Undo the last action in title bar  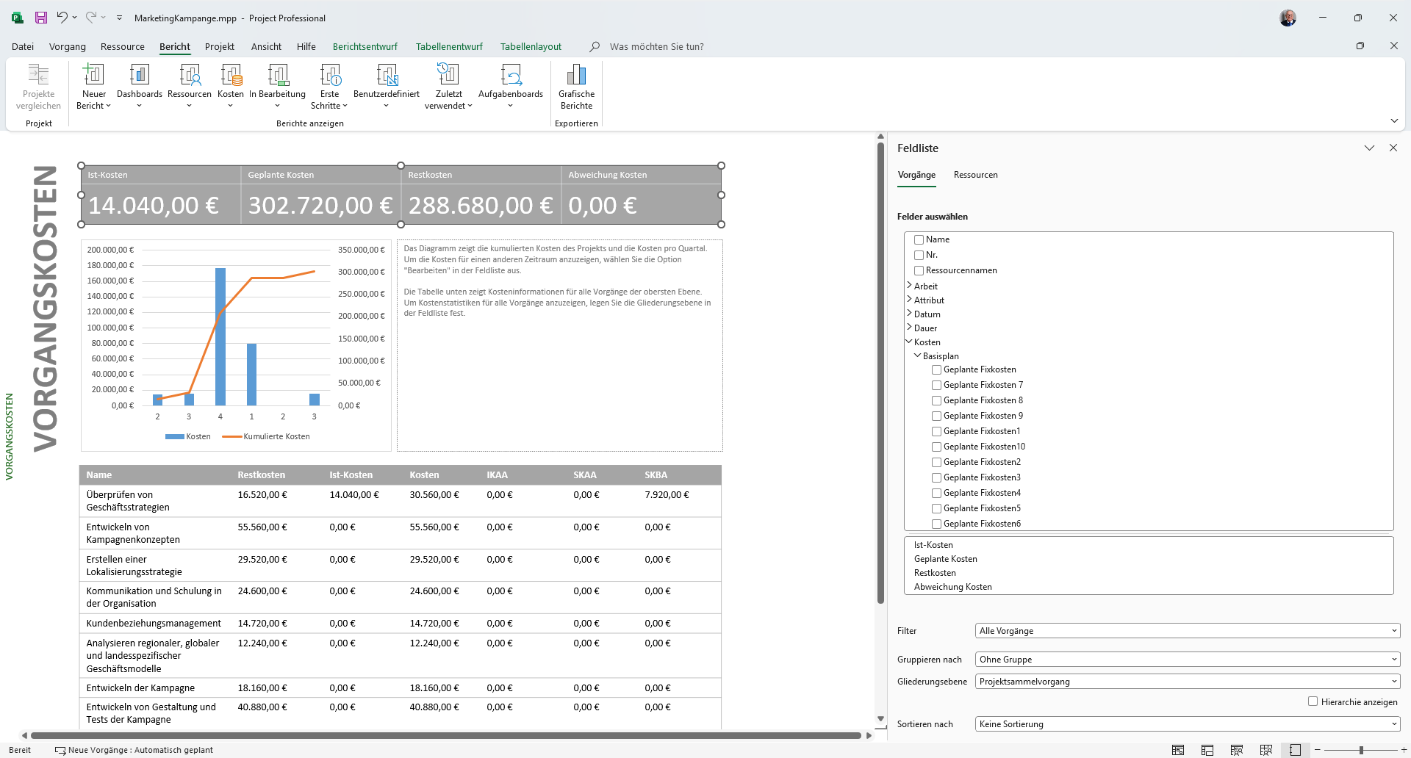coord(62,18)
